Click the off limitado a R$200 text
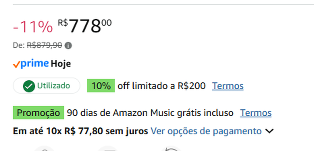 [162, 86]
